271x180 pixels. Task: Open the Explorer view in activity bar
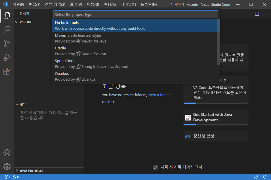[x=7, y=16]
